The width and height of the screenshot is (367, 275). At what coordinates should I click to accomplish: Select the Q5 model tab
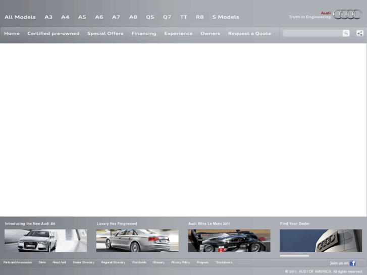click(x=150, y=17)
